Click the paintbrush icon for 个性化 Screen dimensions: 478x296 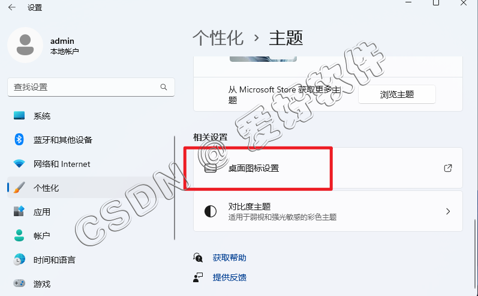(19, 188)
